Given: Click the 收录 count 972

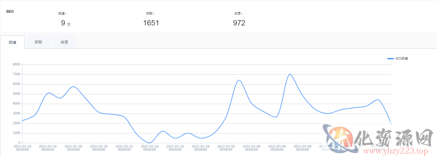Looking at the screenshot, I should (239, 23).
